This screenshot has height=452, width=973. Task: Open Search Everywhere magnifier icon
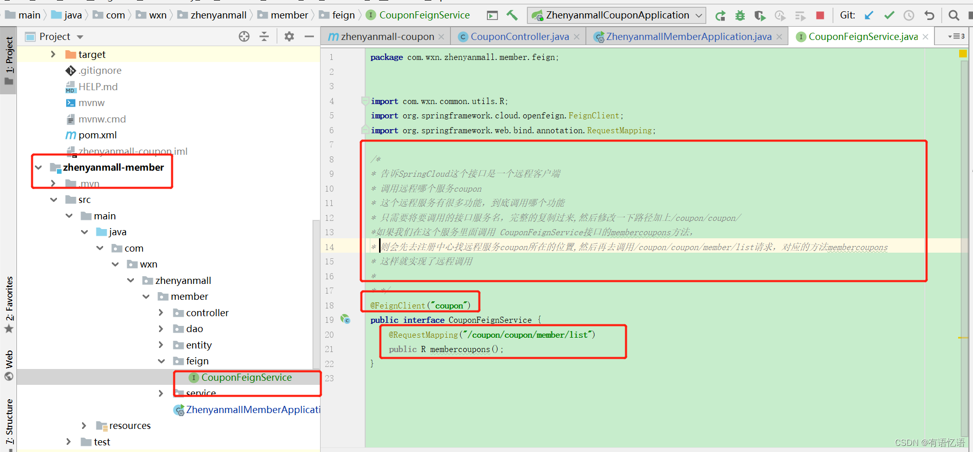[954, 15]
